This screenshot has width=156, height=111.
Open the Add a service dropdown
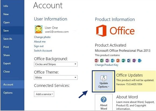[x=44, y=94]
